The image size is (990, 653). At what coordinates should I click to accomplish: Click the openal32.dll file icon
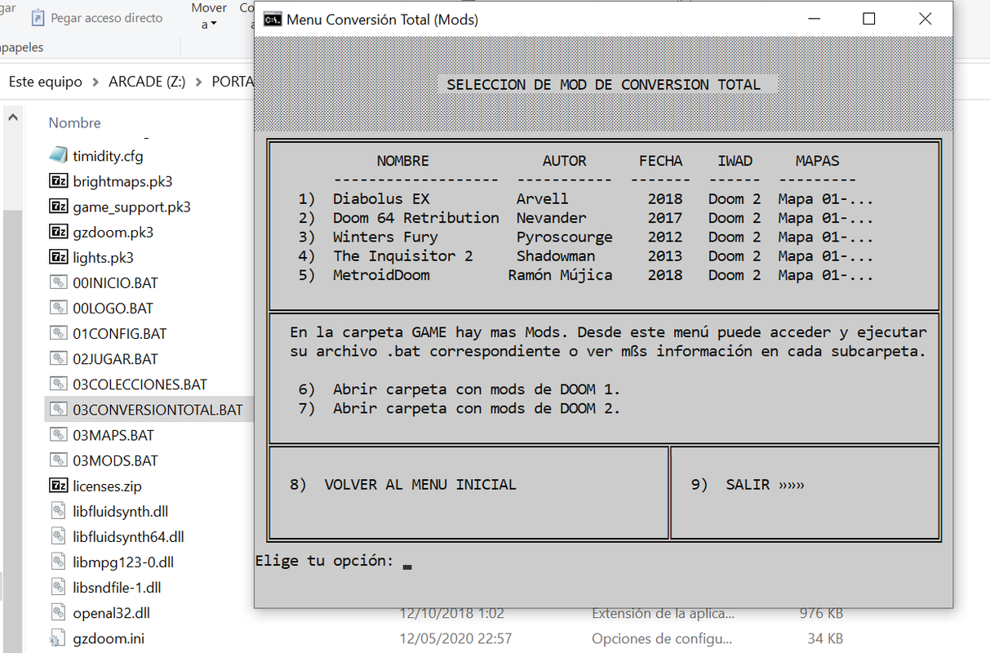click(58, 612)
